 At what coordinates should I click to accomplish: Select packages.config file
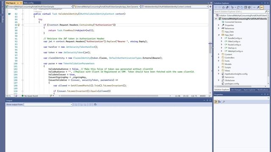pyautogui.click(x=232, y=84)
